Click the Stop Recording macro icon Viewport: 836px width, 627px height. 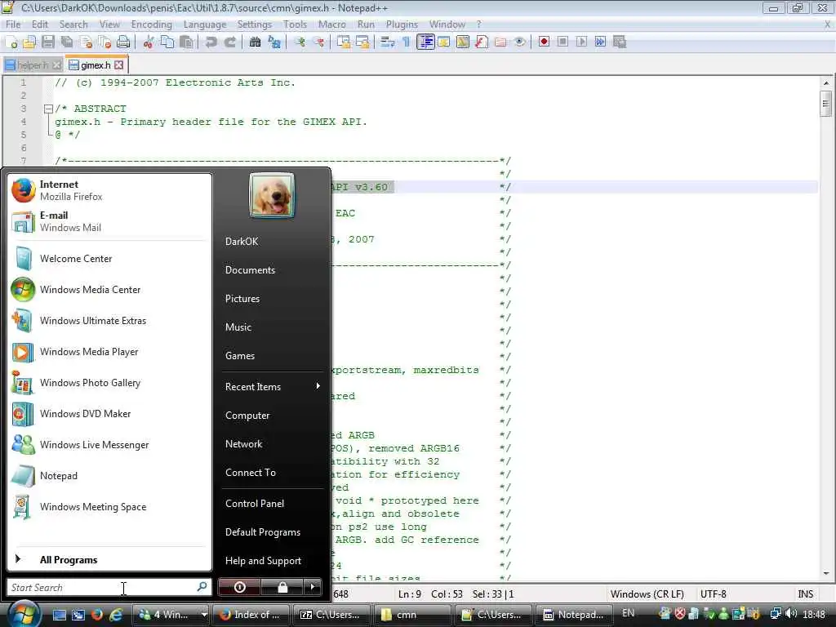pyautogui.click(x=563, y=42)
